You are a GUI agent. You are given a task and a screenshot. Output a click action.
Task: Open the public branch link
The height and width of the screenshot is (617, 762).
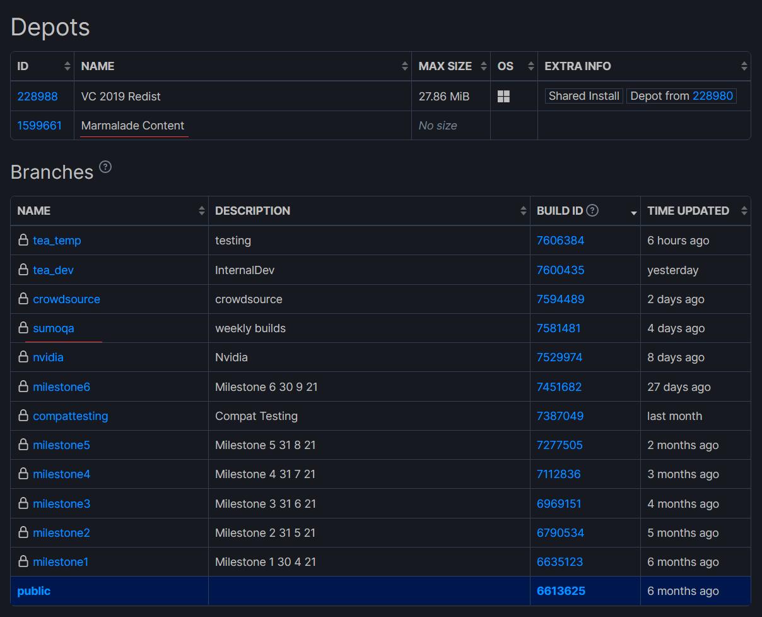[x=33, y=591]
